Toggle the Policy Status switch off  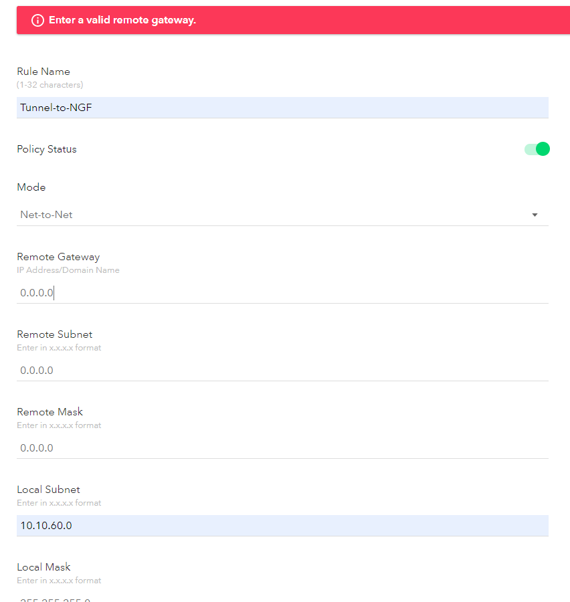pyautogui.click(x=537, y=149)
